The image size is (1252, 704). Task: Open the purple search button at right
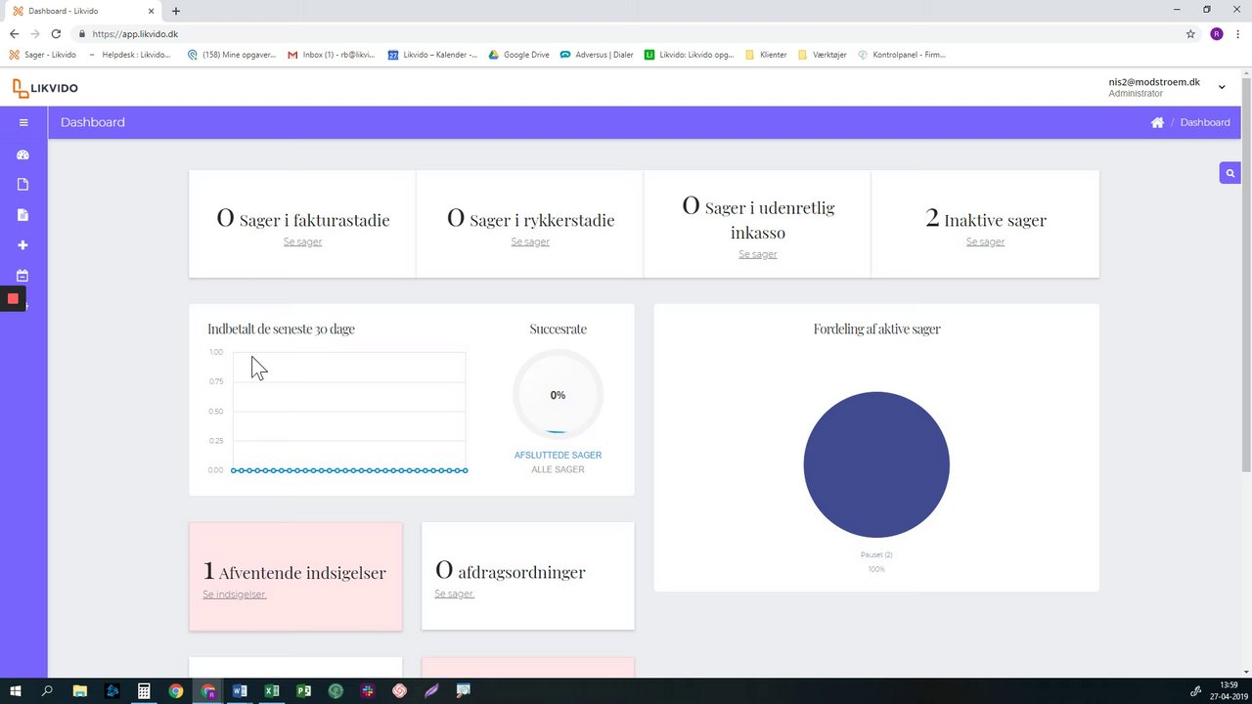pyautogui.click(x=1230, y=173)
